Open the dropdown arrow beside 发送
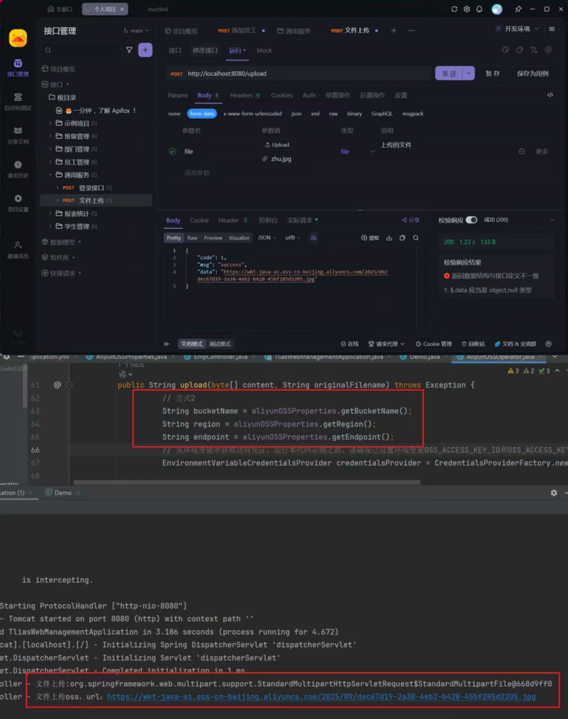This screenshot has height=719, width=568. (x=469, y=73)
